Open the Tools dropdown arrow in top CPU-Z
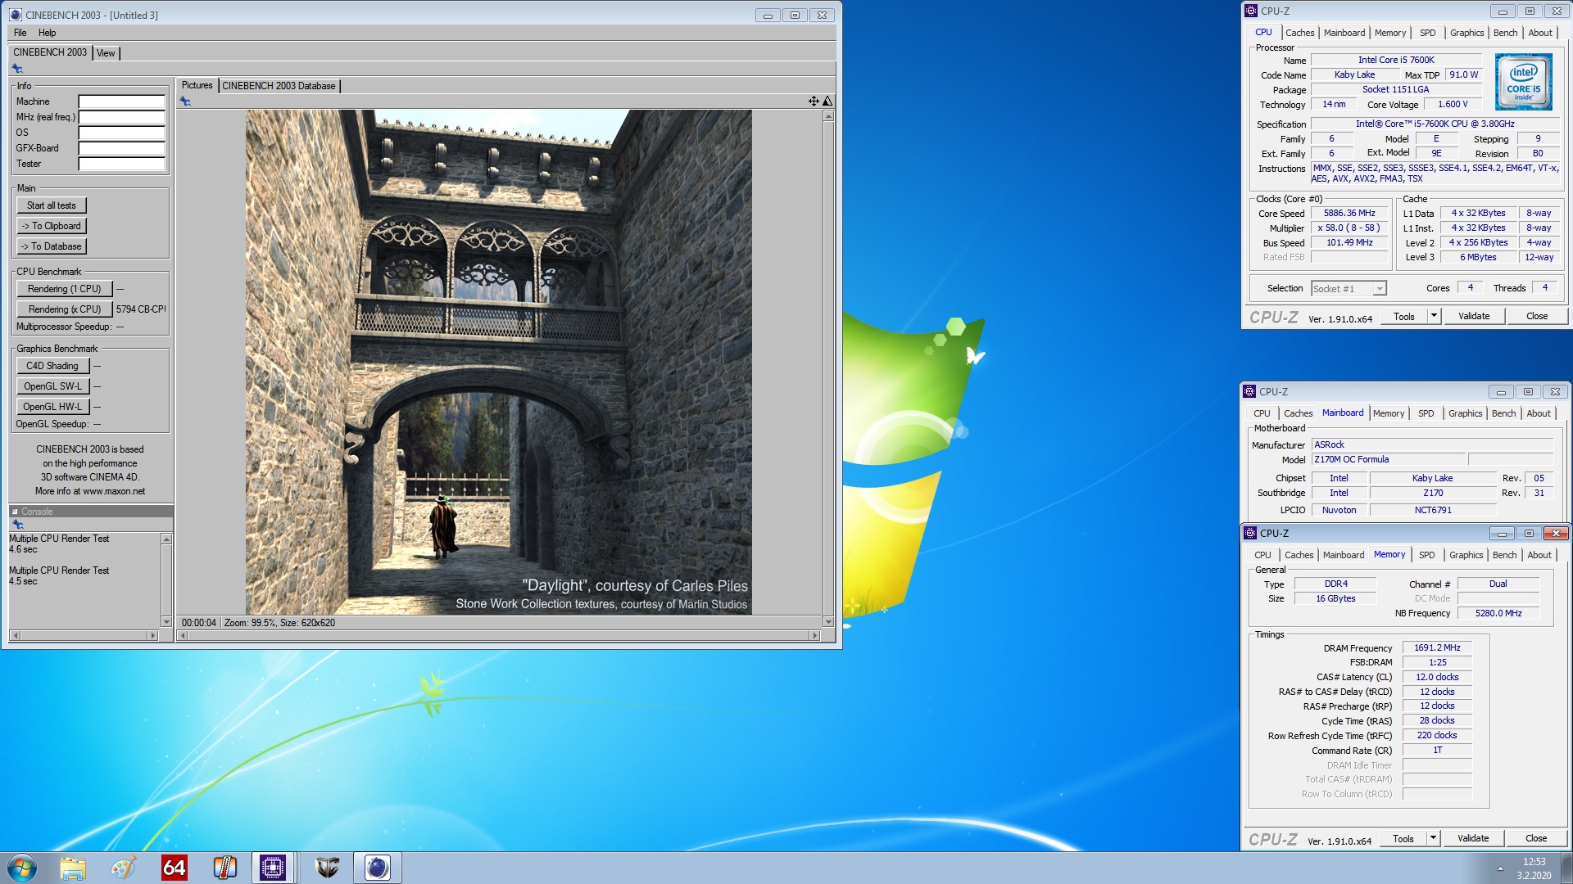The width and height of the screenshot is (1573, 884). (x=1434, y=316)
